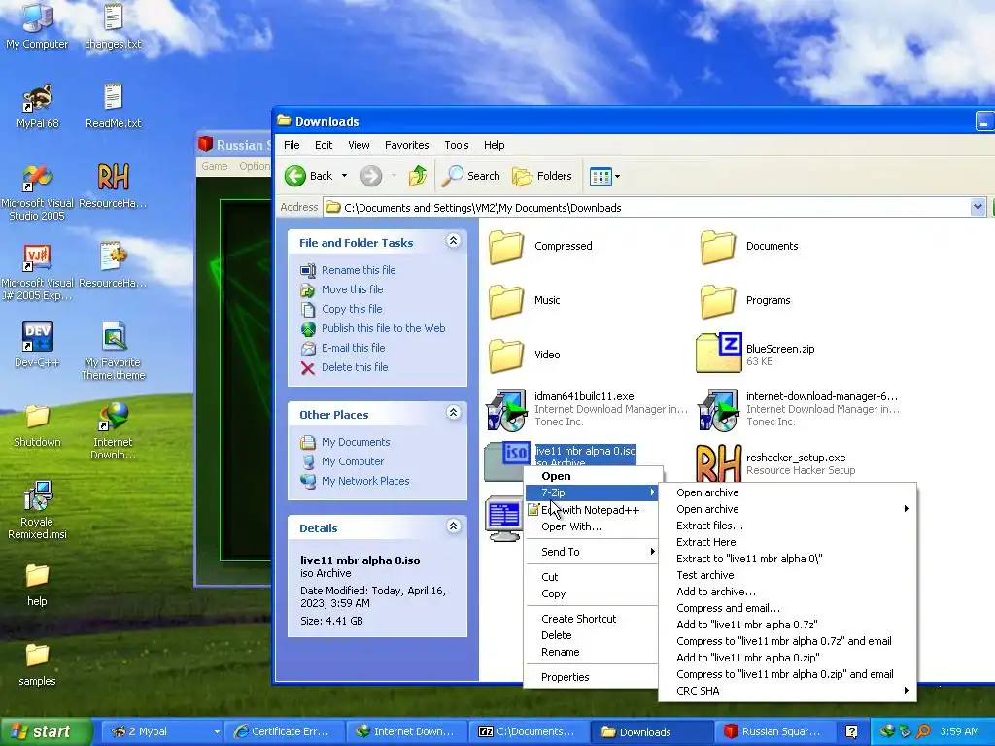Choose Open With... in context menu

point(592,526)
